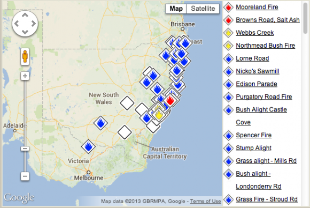Open the Stump Alight link
Image resolution: width=310 pixels, height=208 pixels.
point(254,148)
